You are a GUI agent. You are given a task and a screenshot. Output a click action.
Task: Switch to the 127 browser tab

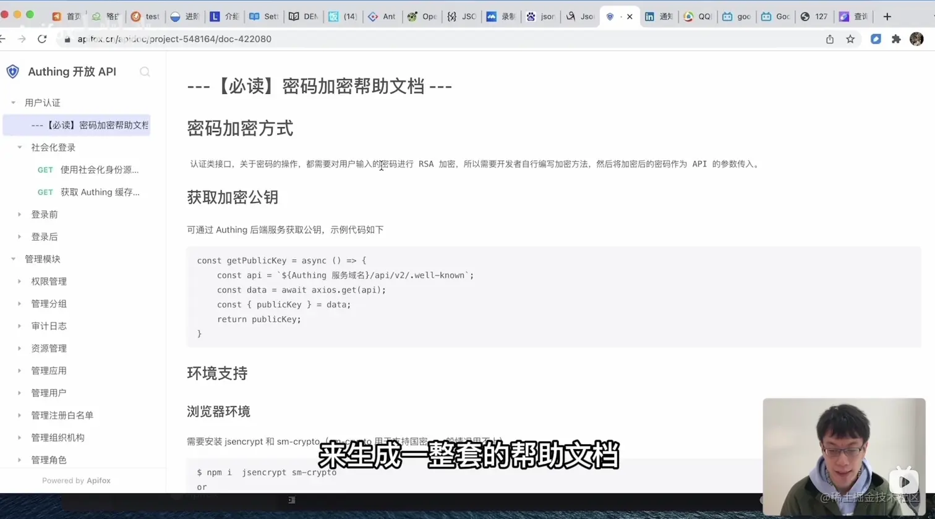(814, 17)
